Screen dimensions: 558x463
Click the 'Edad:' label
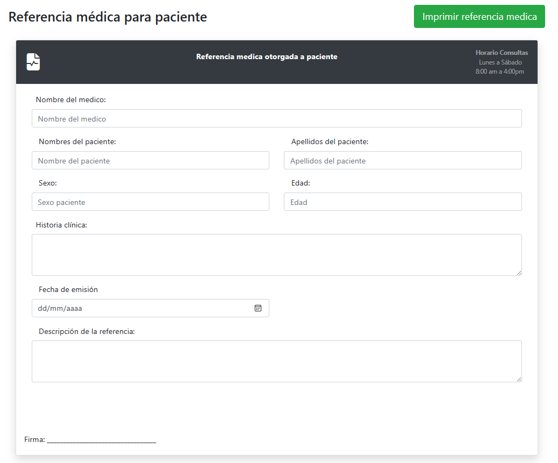pyautogui.click(x=301, y=183)
